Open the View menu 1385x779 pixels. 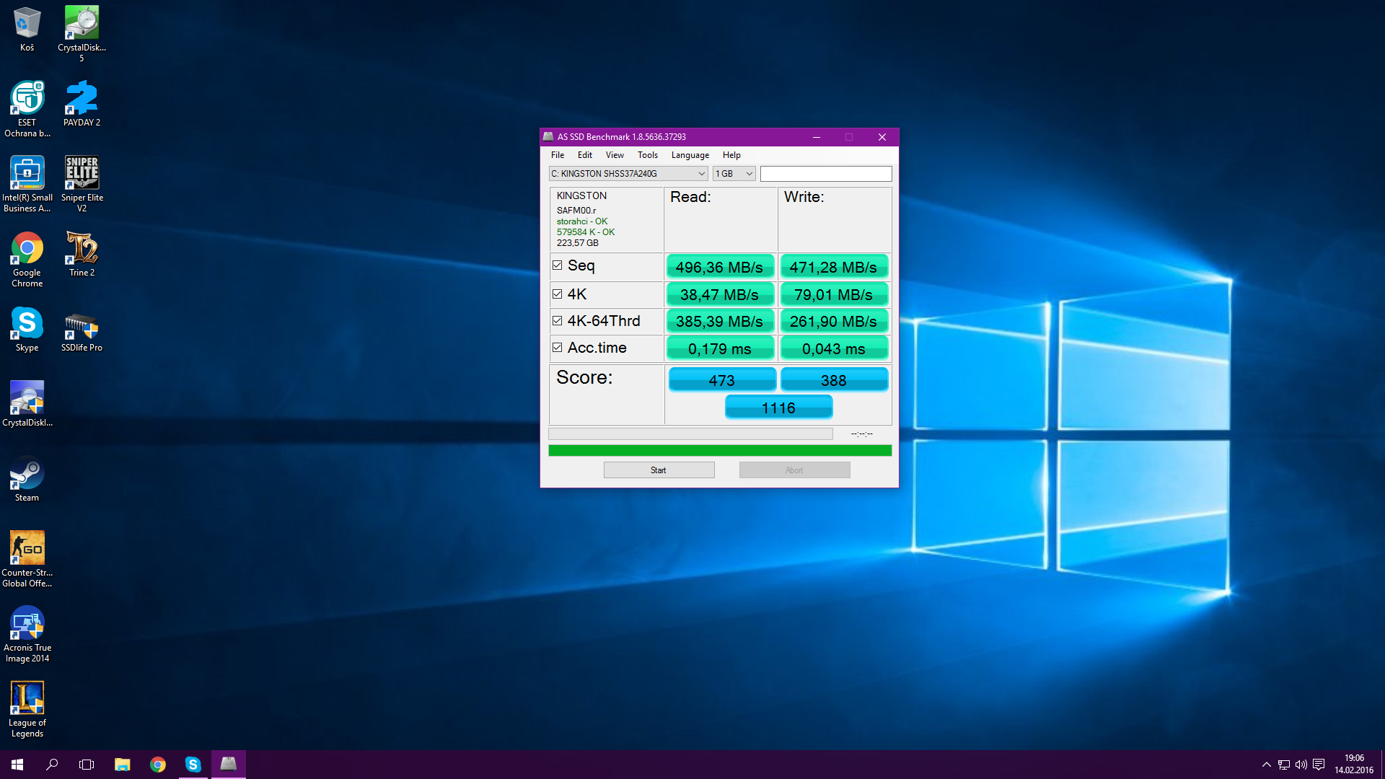click(615, 155)
